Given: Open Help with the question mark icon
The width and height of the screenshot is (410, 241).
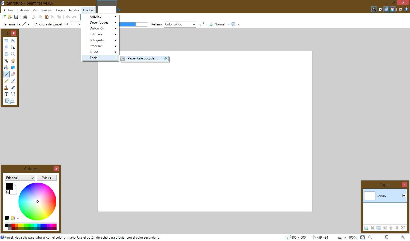Looking at the screenshot, I should (x=407, y=9).
